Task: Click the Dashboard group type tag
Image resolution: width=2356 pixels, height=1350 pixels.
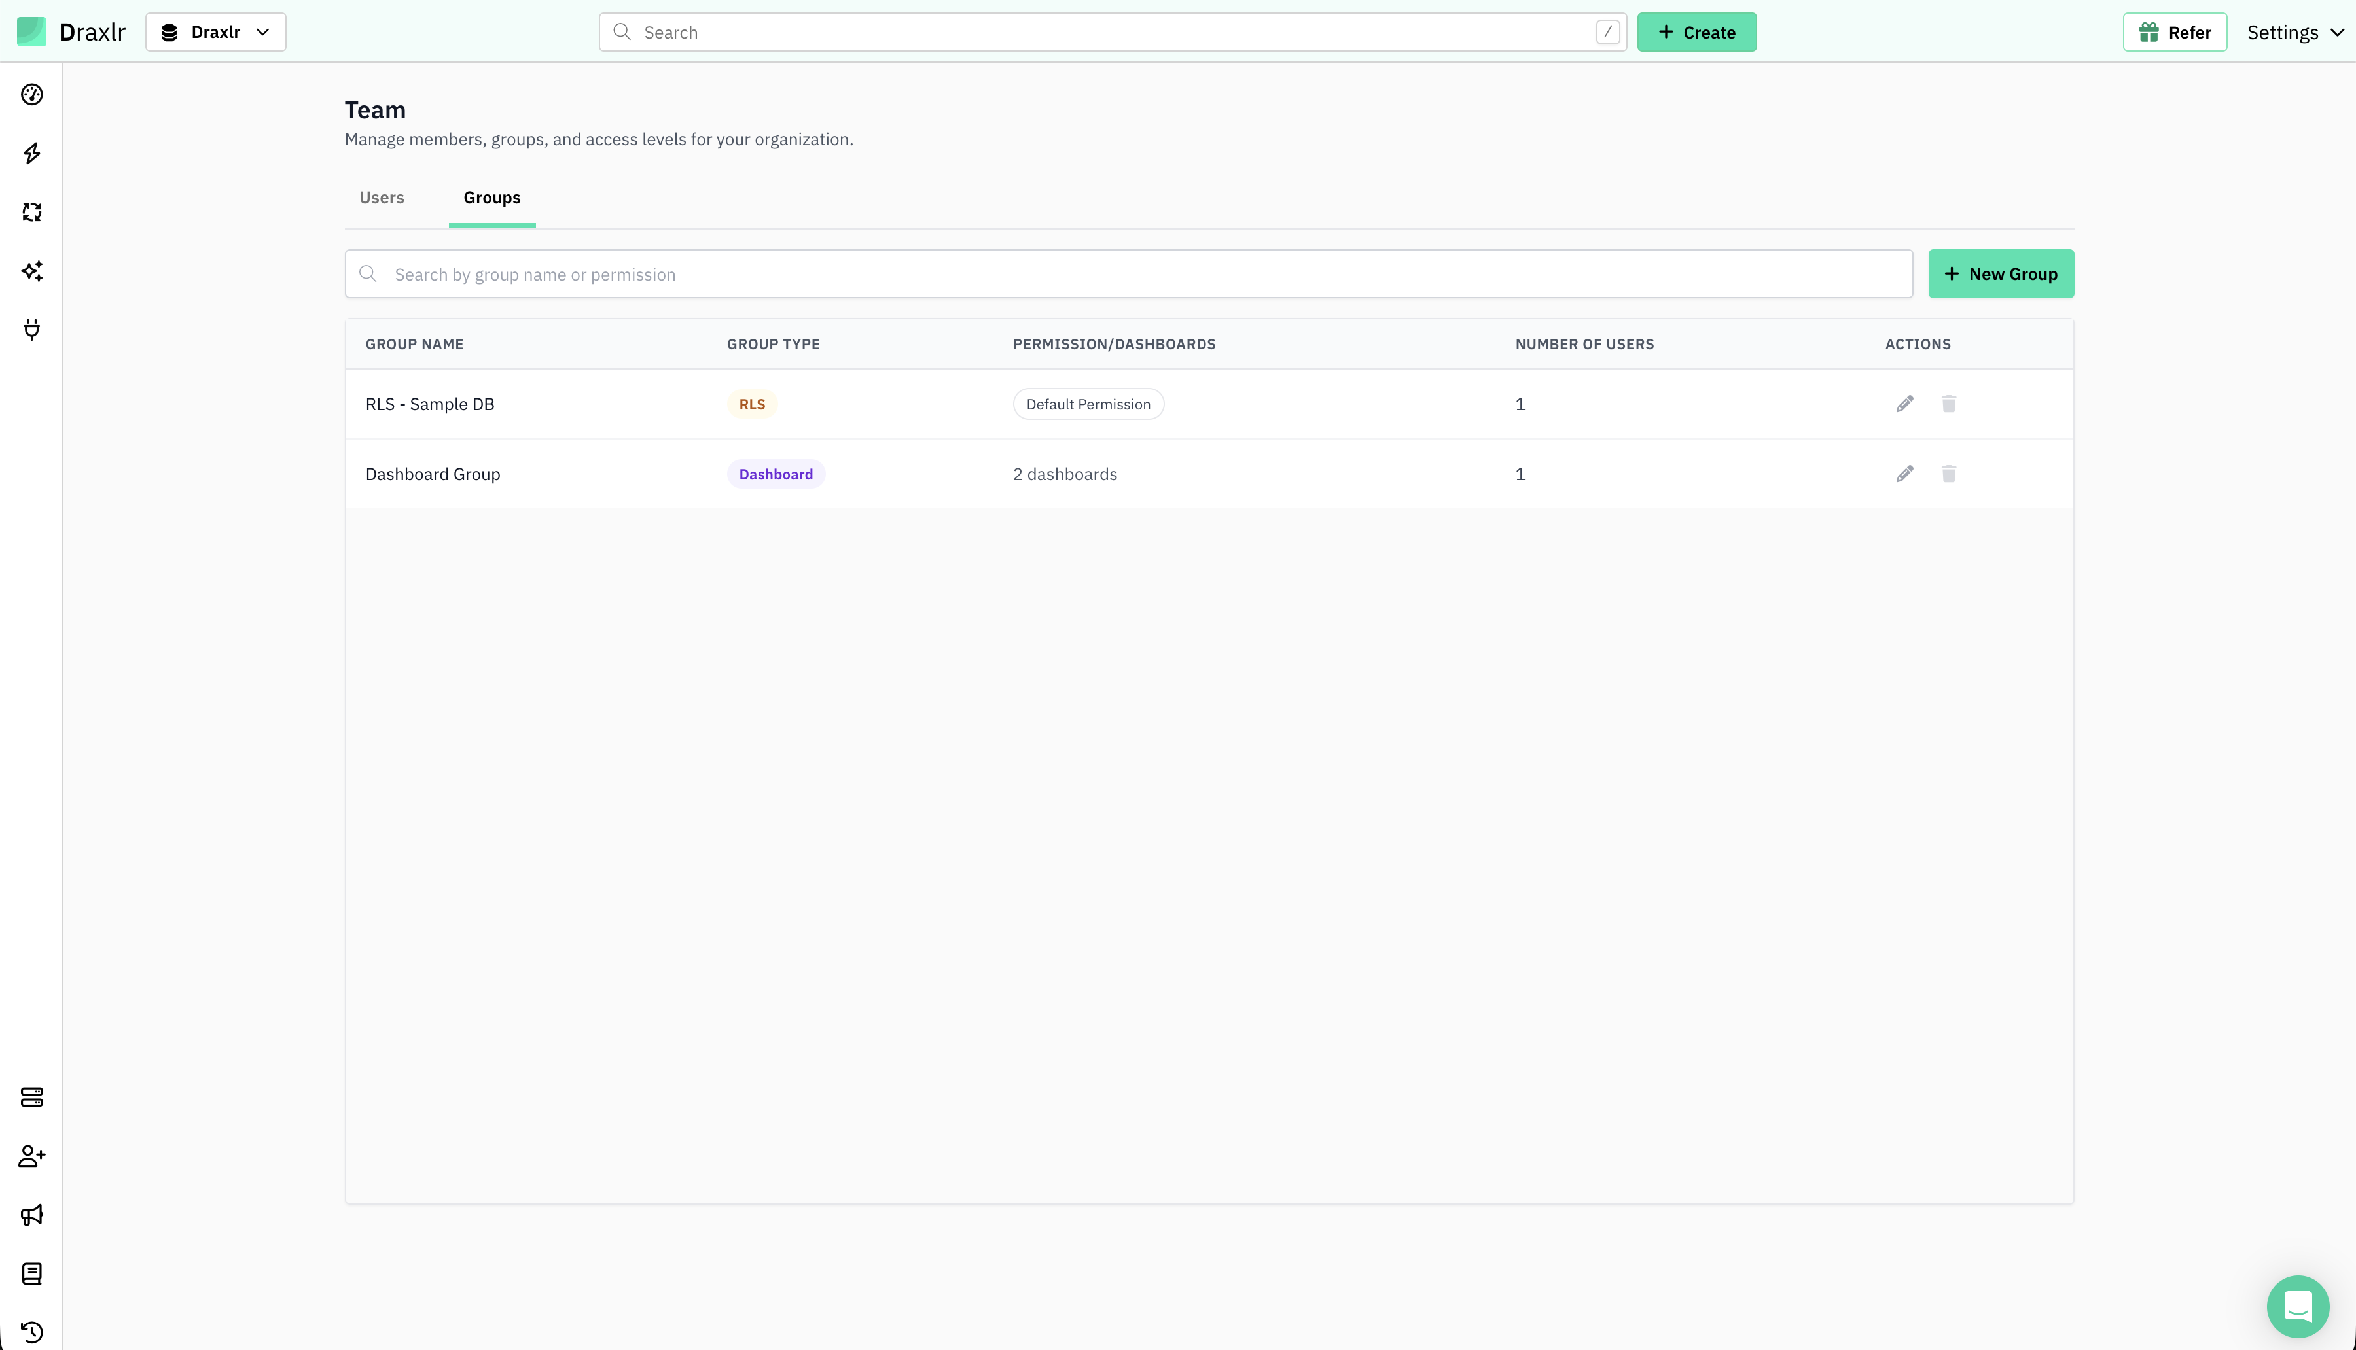Action: coord(776,474)
